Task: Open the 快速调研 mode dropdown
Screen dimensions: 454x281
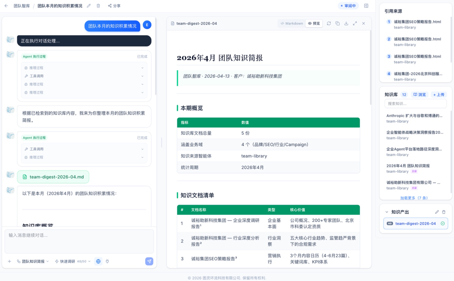Action: coord(73,261)
